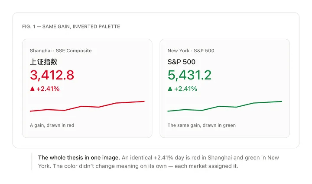Select the red 3,412.8 index value
Screen dimensions: 312x184
(52, 75)
